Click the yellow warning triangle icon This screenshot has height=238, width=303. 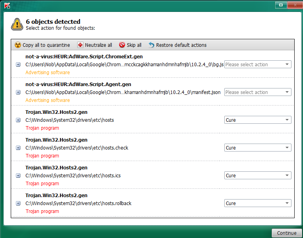tap(17, 24)
